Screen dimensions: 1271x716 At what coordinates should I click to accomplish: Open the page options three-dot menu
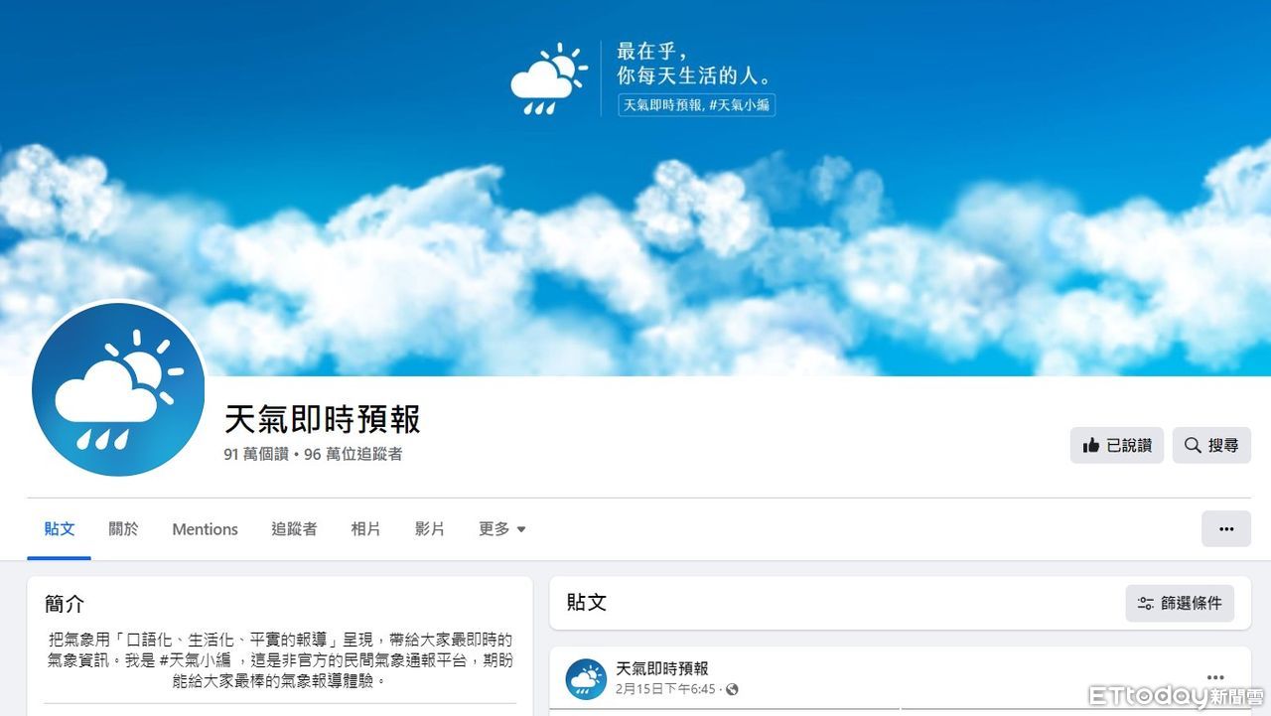[x=1225, y=529]
